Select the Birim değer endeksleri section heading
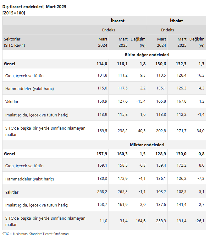This screenshot has height=236, width=210. [x=147, y=55]
